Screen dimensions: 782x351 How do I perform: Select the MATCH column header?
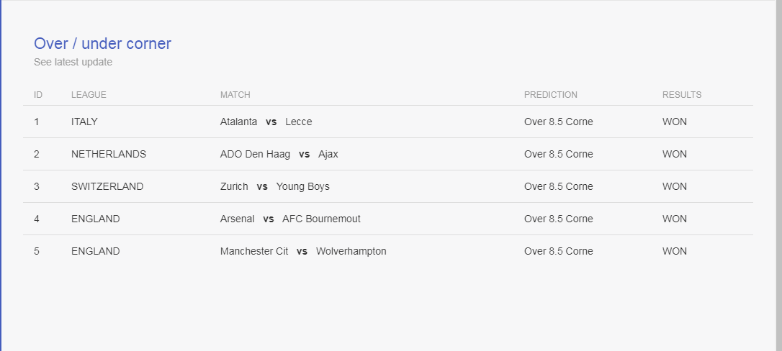(x=235, y=95)
